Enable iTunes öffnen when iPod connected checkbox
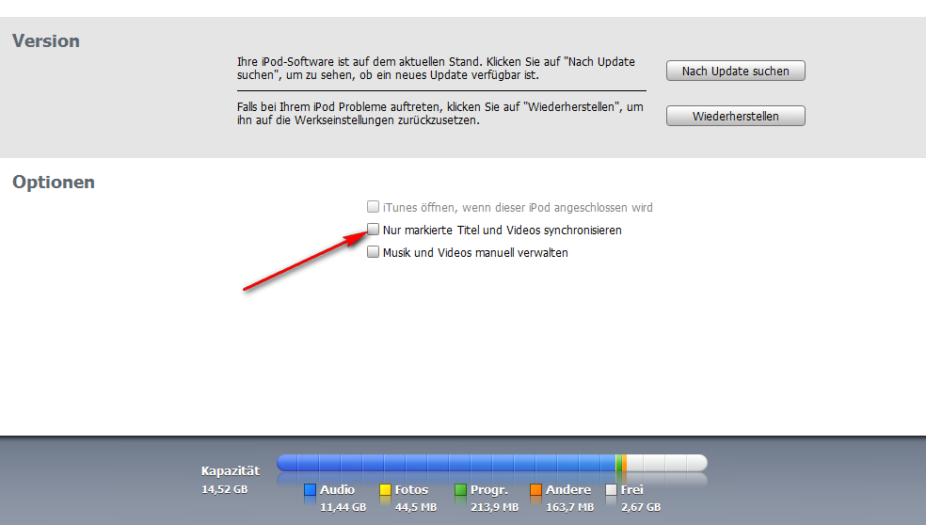 (x=373, y=207)
